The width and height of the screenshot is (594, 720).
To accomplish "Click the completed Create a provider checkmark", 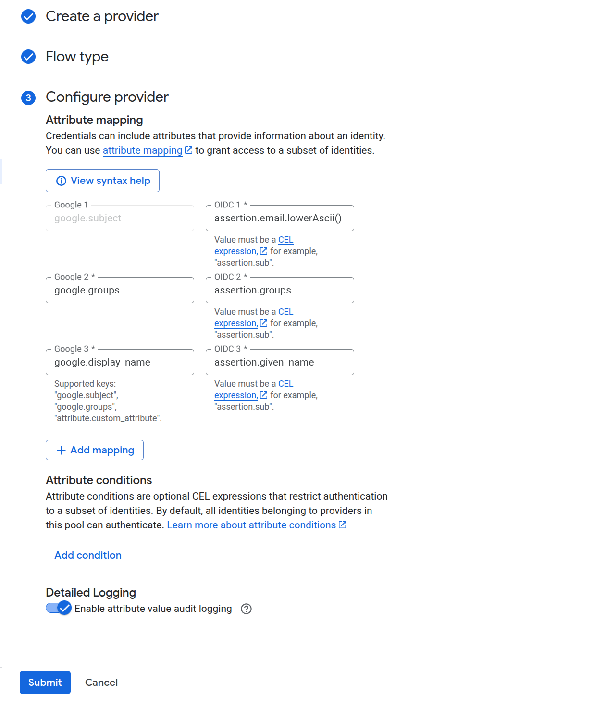I will [28, 16].
